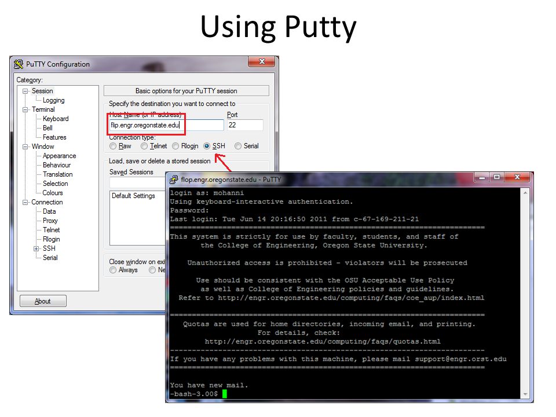Click the terminal scrollbar up arrow
This screenshot has width=556, height=417.
525,192
